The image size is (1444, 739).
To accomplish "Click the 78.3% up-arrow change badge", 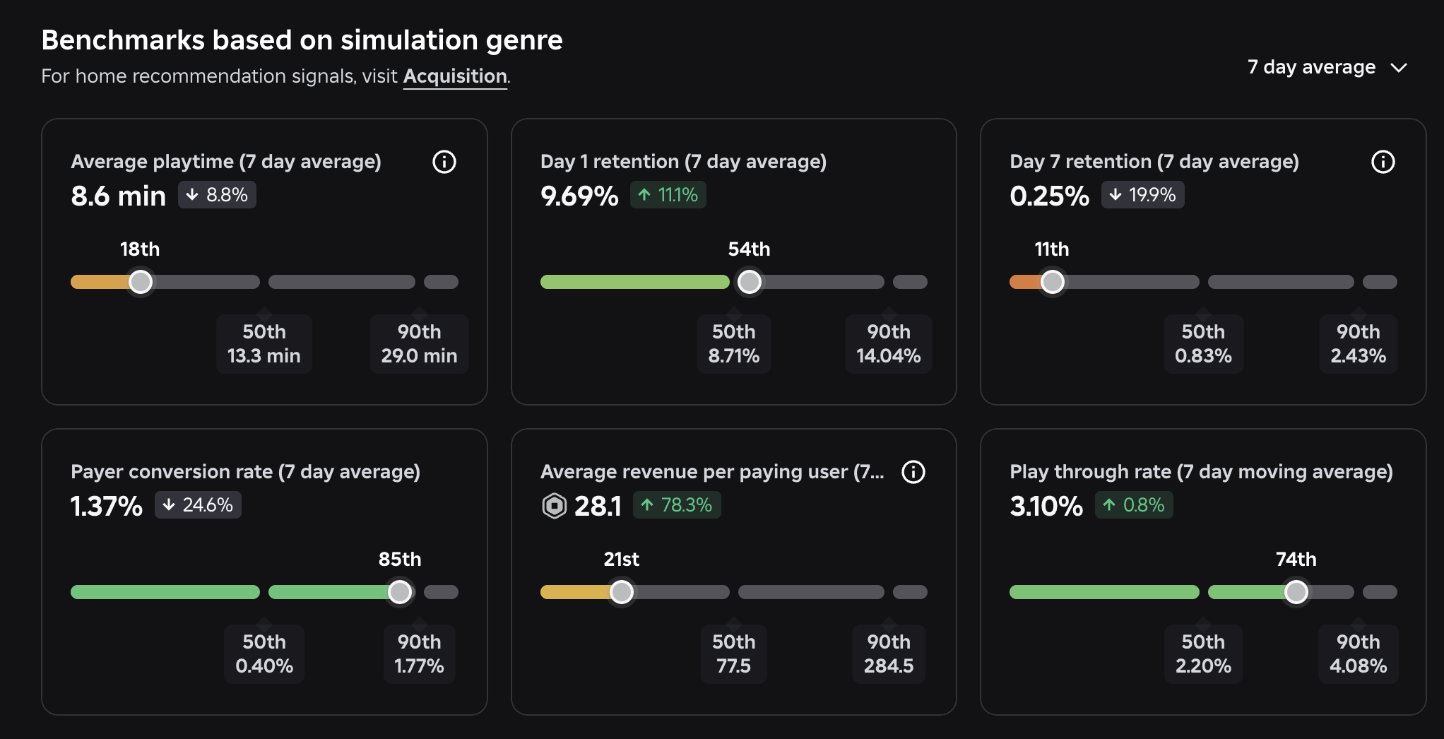I will click(676, 505).
